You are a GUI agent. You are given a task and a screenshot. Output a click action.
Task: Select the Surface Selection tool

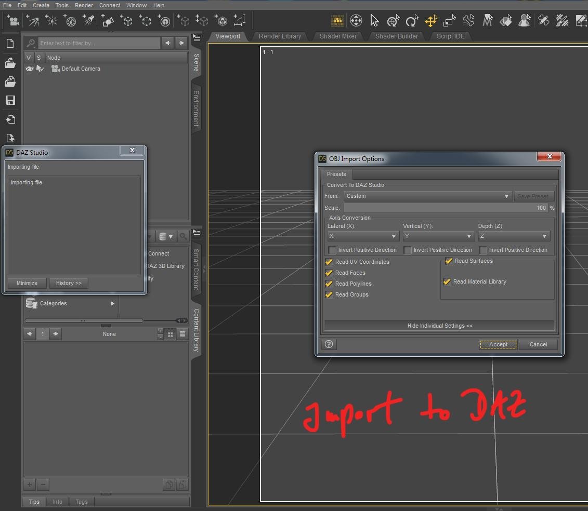coord(505,21)
